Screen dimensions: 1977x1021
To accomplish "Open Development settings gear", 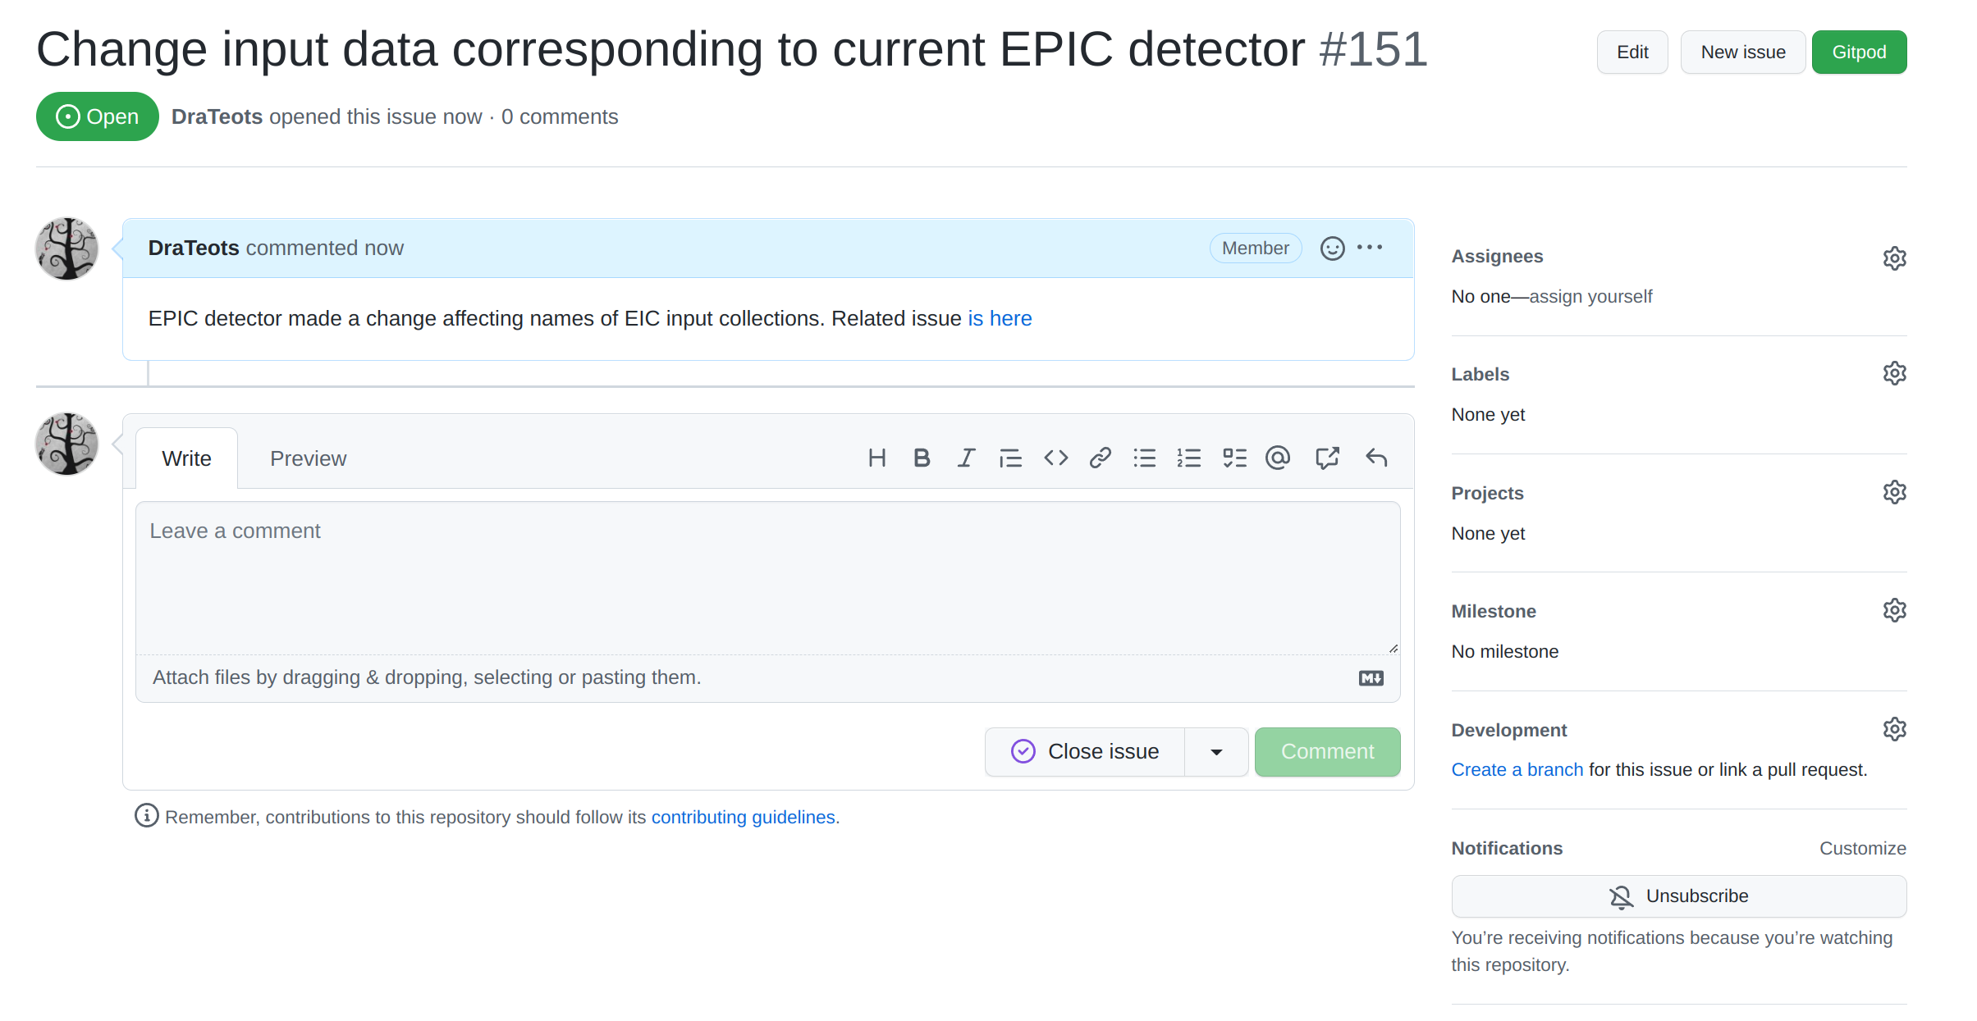I will 1894,729.
